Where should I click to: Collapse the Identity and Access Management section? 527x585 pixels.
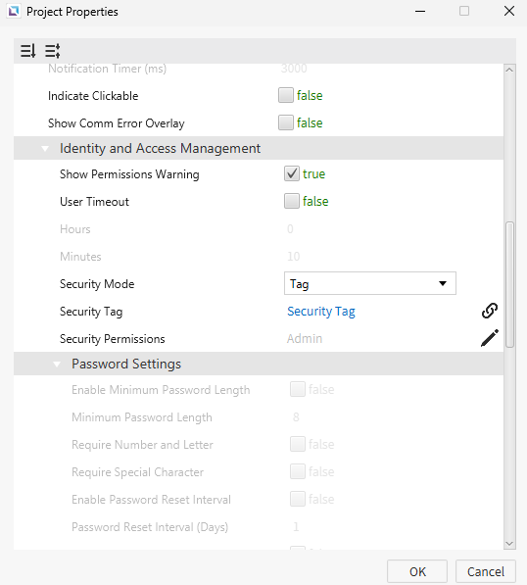(x=45, y=149)
